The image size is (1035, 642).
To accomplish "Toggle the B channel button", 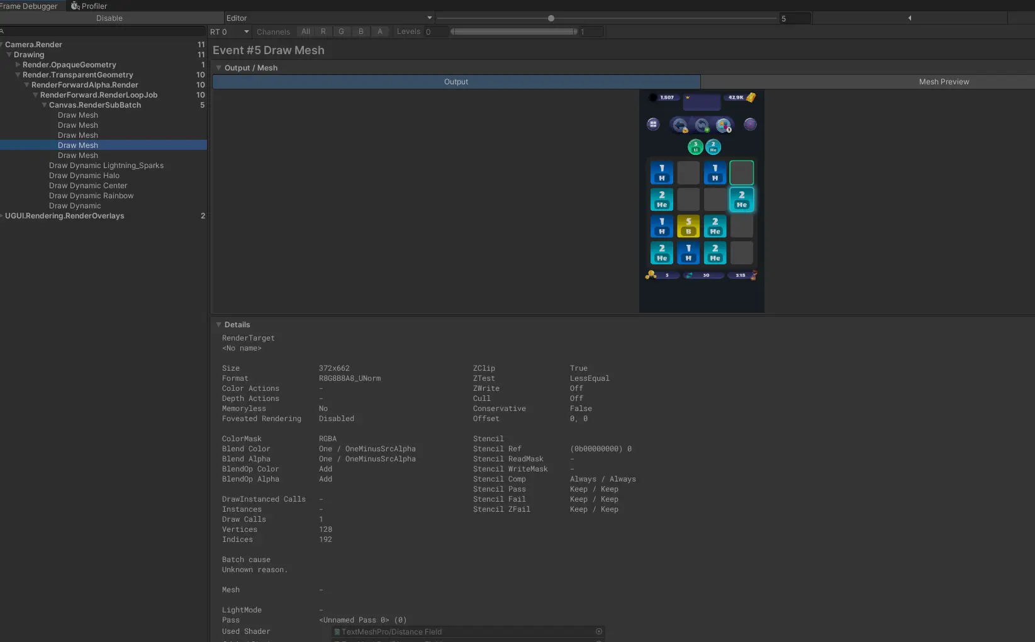I will (361, 31).
